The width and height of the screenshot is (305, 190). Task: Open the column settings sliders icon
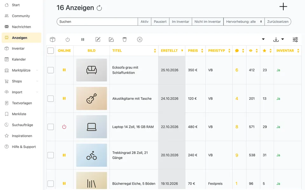(x=295, y=40)
